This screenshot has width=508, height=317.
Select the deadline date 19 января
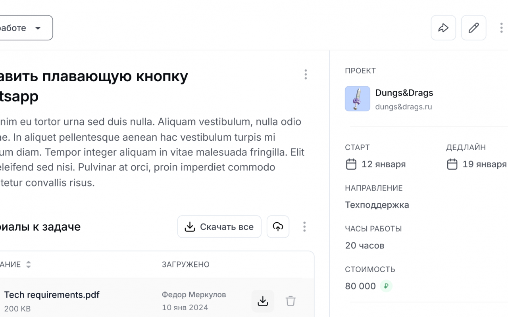tap(484, 164)
